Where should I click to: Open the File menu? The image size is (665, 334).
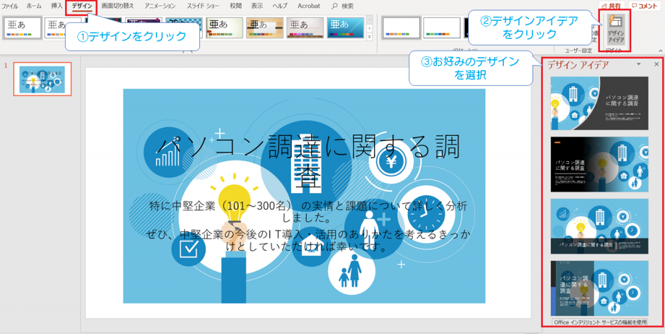(x=10, y=6)
